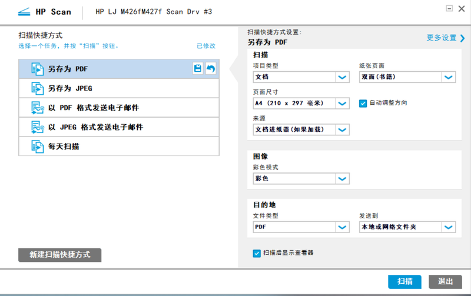The width and height of the screenshot is (471, 296).
Task: Click the 每天扫描 shortcut icon
Action: click(37, 146)
